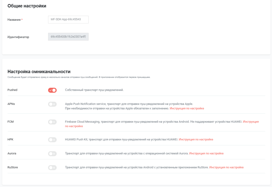Open the Aurora «Инструкция по настройке» link
272x187 pixels.
[x=206, y=153]
